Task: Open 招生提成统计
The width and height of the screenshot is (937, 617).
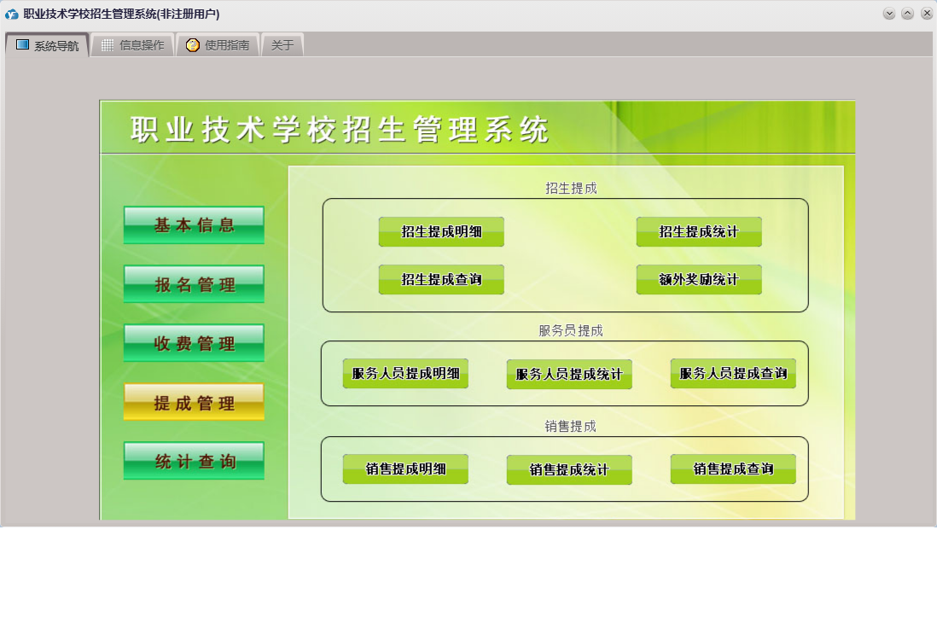Action: [699, 232]
